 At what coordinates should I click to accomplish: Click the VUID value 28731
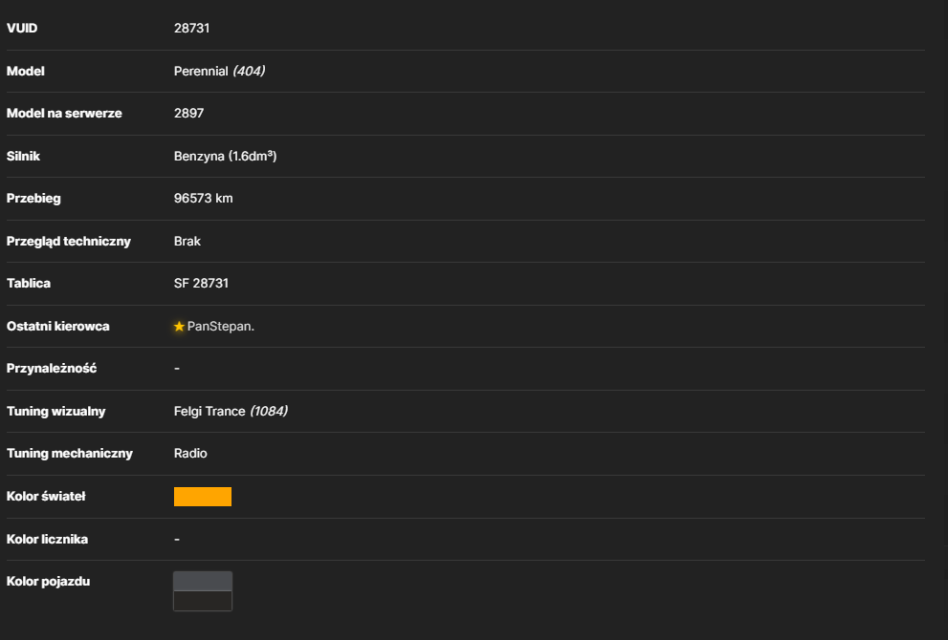(x=191, y=29)
